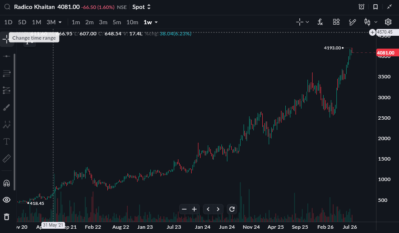Change the candlestick chart type

tap(367, 22)
